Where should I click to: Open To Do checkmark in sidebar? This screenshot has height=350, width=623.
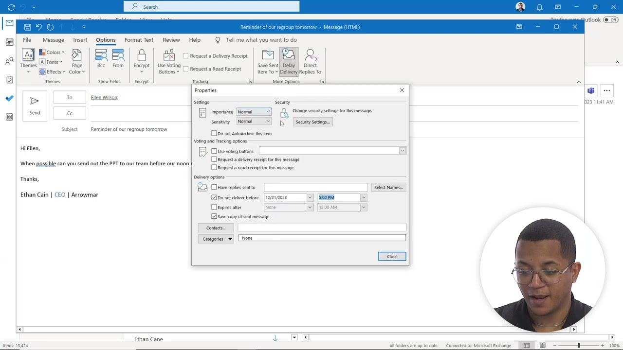tap(9, 98)
